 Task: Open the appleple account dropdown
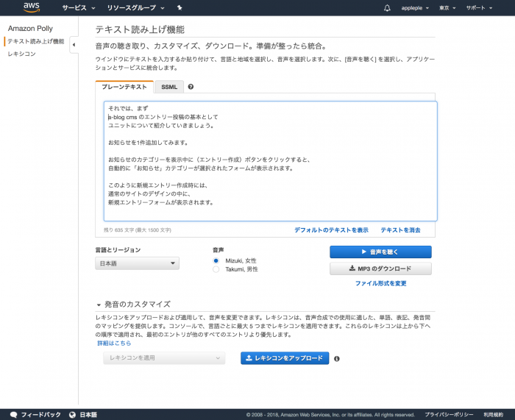coord(415,8)
